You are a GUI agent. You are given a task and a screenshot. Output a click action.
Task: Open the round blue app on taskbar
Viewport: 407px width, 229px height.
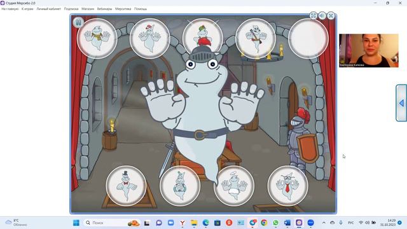pyautogui.click(x=311, y=223)
